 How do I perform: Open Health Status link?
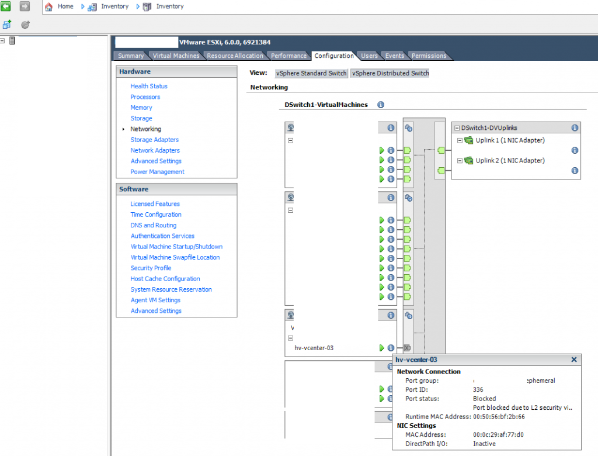(149, 87)
